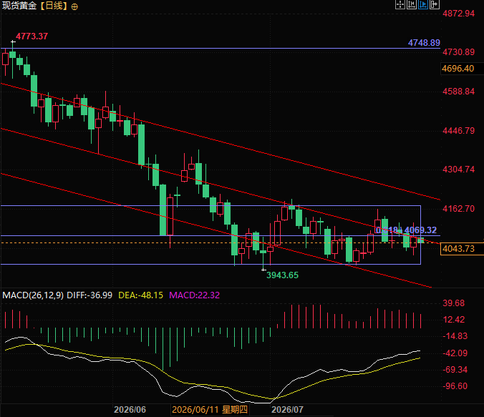484x417 pixels.
Task: Click the magenta MACD:22.32 value
Action: (x=195, y=295)
